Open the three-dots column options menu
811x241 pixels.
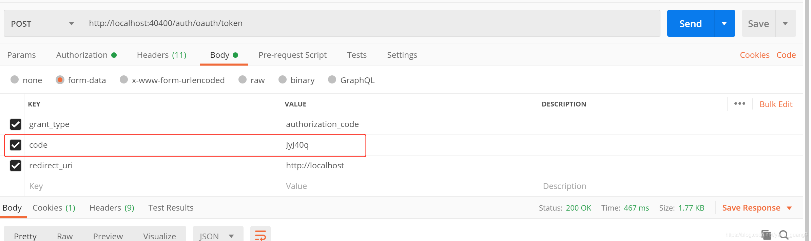coord(739,104)
